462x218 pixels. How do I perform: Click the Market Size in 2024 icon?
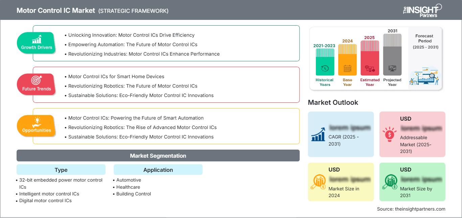[318, 182]
